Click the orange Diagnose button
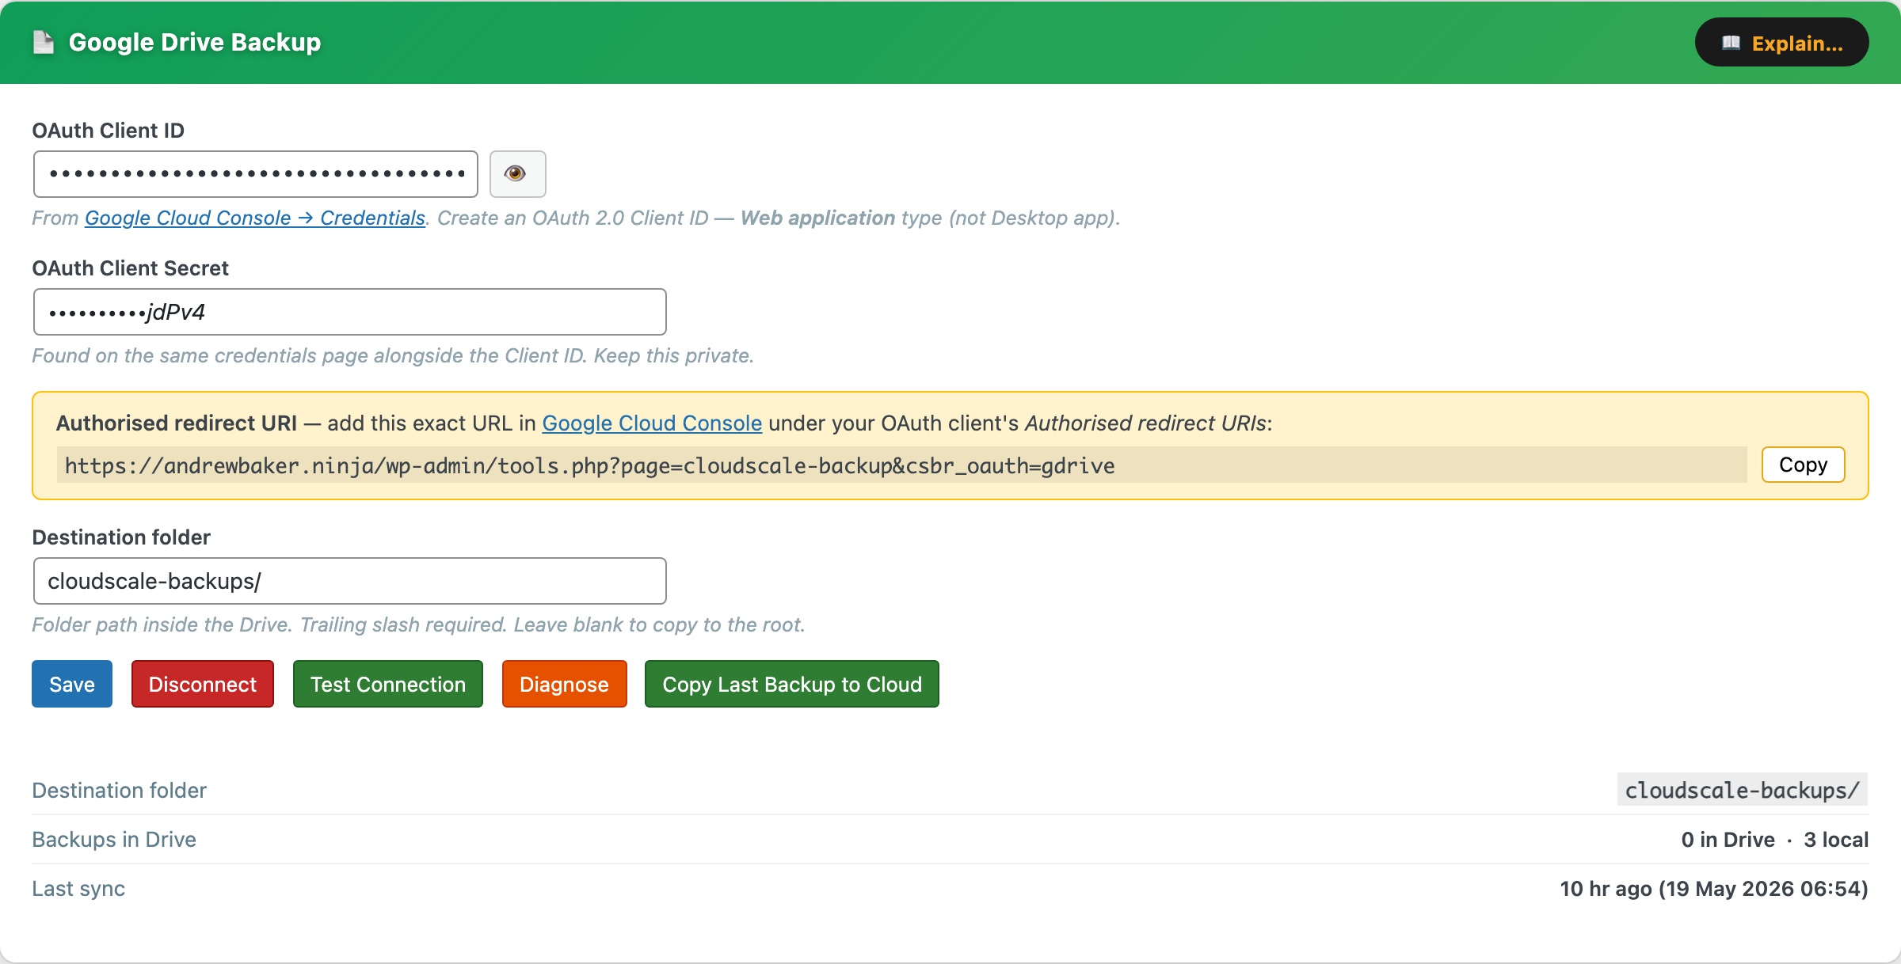This screenshot has width=1901, height=964. click(565, 684)
